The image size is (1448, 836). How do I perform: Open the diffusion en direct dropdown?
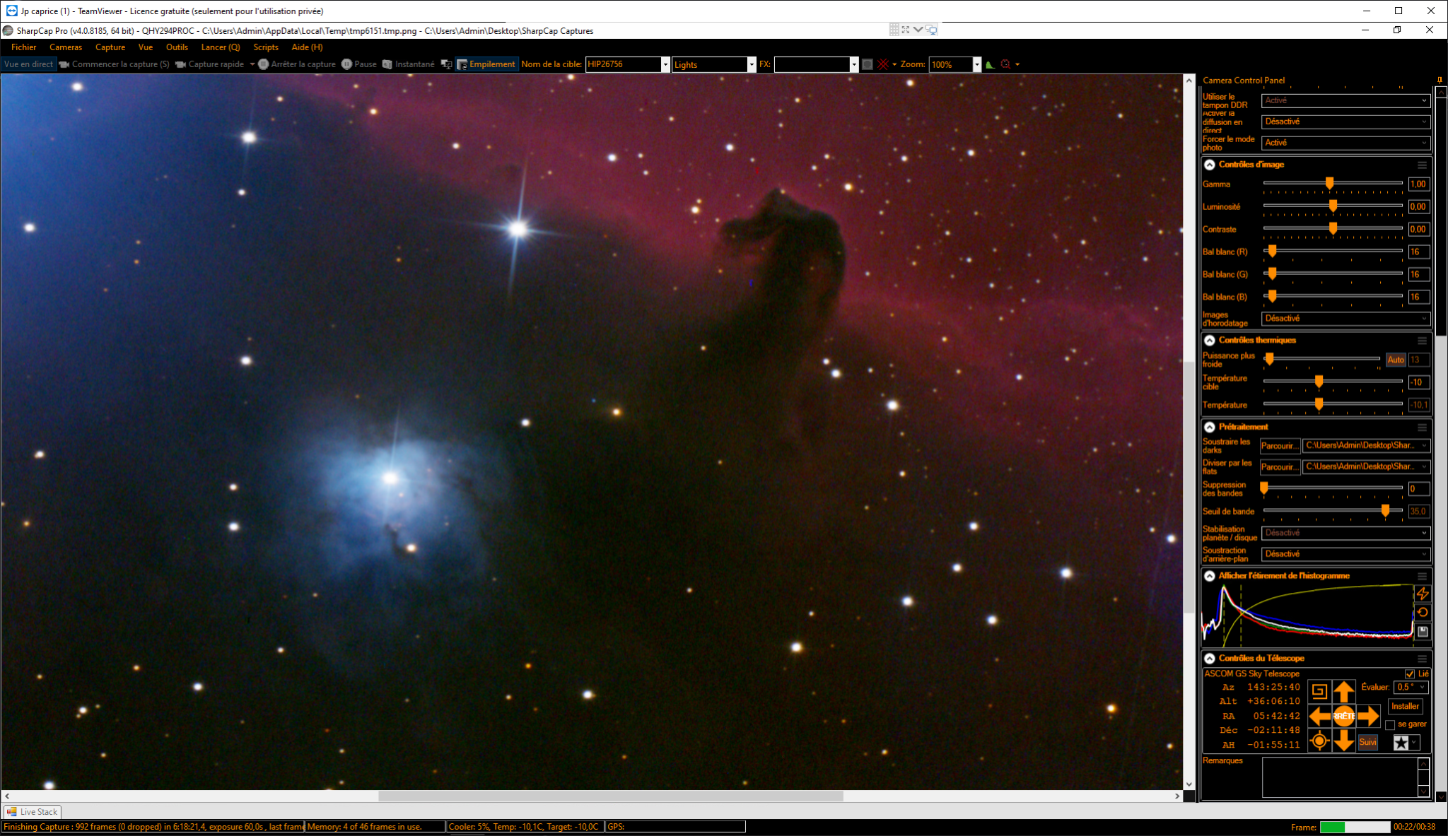coord(1346,122)
